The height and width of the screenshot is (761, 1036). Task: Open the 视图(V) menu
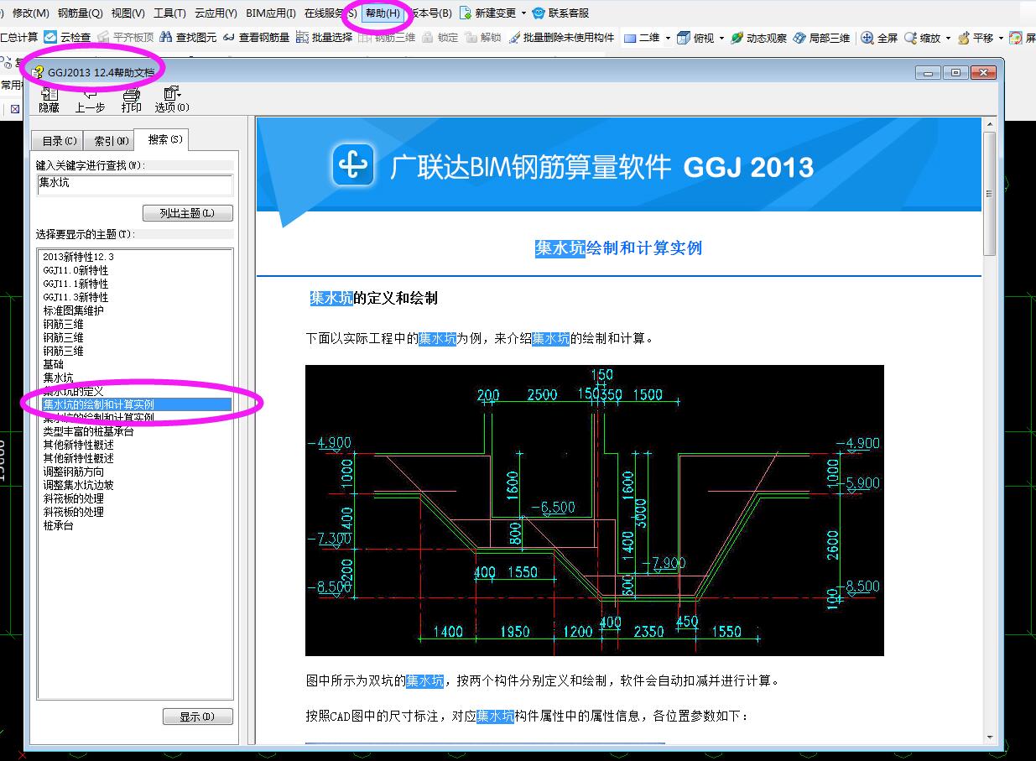point(128,13)
